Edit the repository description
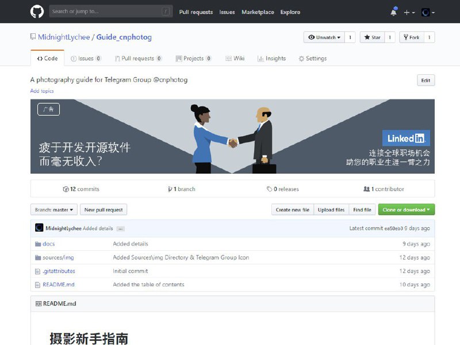 pos(425,80)
